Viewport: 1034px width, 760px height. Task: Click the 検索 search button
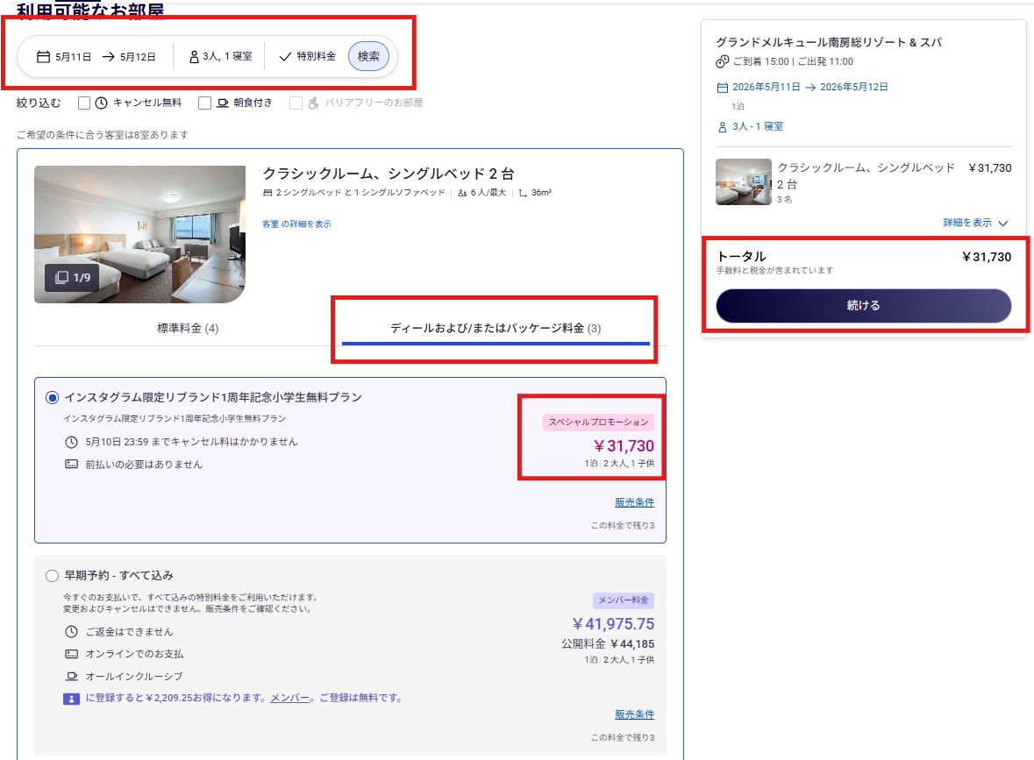(x=368, y=56)
